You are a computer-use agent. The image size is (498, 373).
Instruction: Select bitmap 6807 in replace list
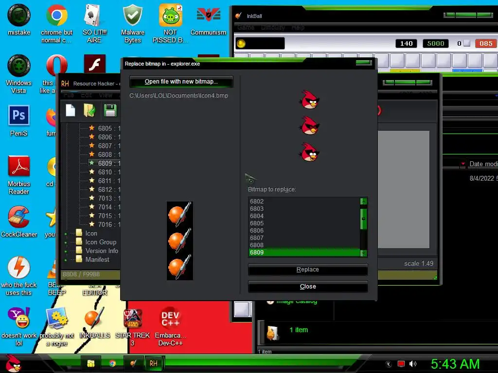(x=304, y=238)
